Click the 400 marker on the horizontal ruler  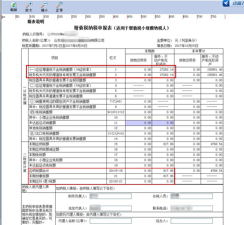tap(115, 17)
